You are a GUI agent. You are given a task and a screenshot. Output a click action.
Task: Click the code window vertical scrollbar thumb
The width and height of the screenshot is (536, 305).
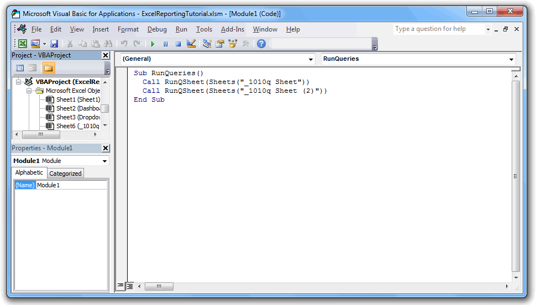(x=516, y=176)
